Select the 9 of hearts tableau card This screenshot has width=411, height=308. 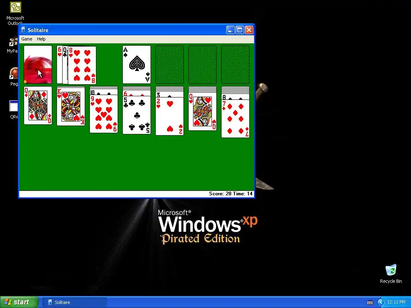coord(104,114)
